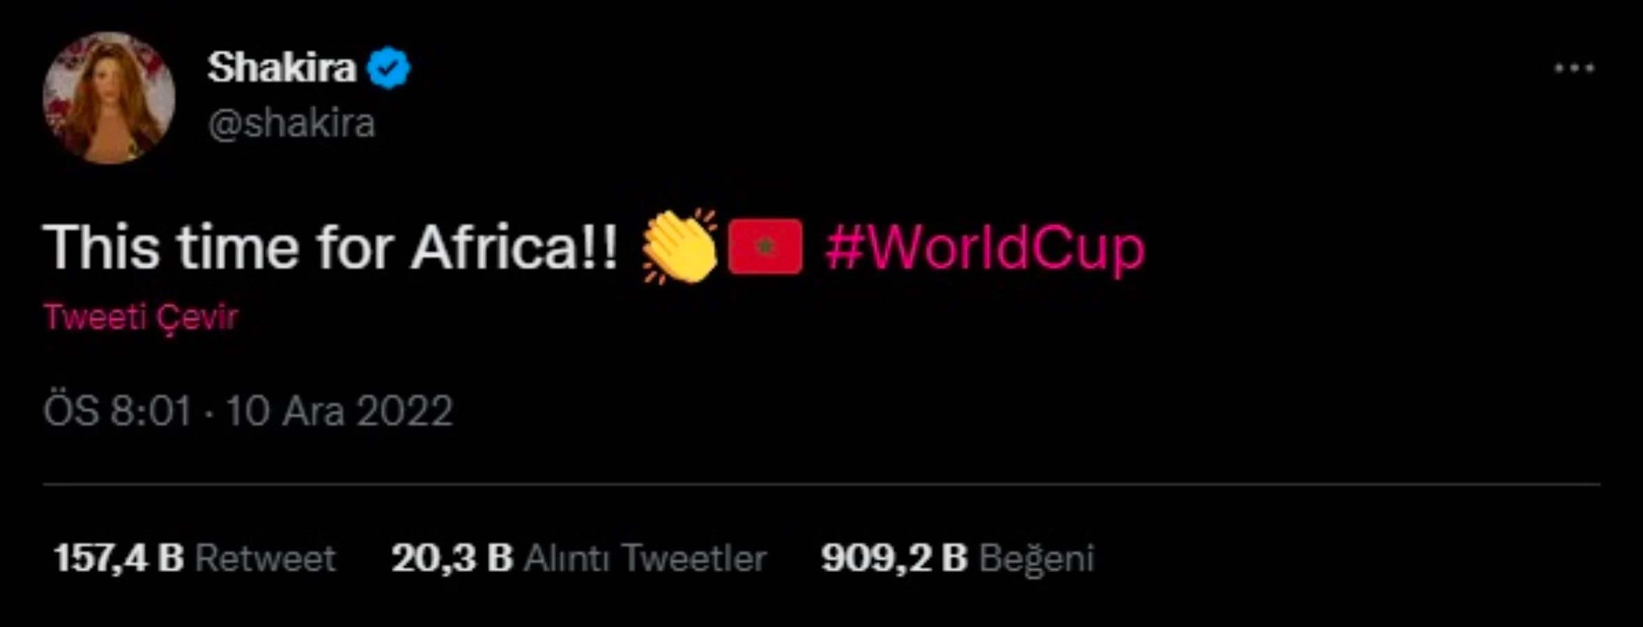Screen dimensions: 1643x627
Task: Open the @shakira handle link
Action: 291,124
